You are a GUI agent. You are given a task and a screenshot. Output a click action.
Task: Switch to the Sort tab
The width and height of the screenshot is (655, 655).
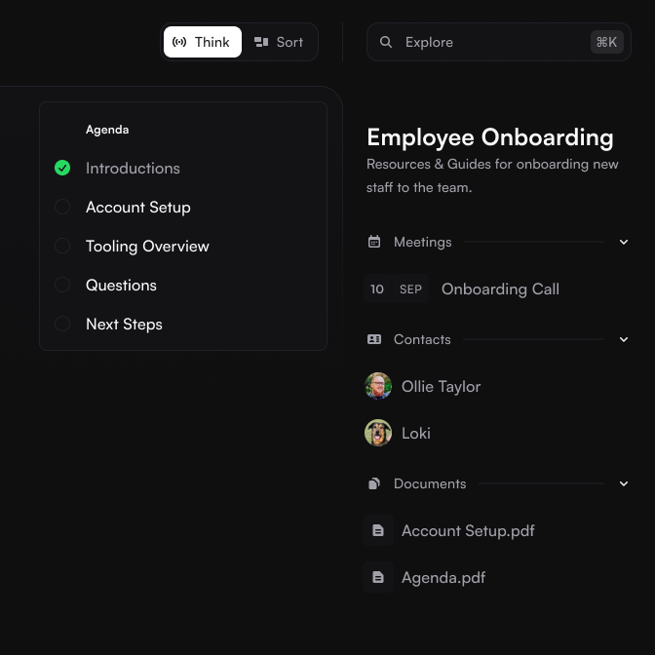pos(279,42)
